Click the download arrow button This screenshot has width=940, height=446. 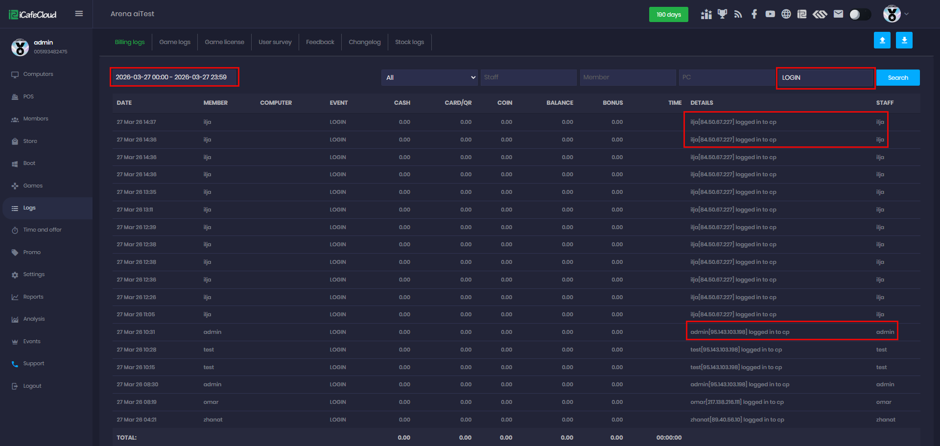pos(904,40)
